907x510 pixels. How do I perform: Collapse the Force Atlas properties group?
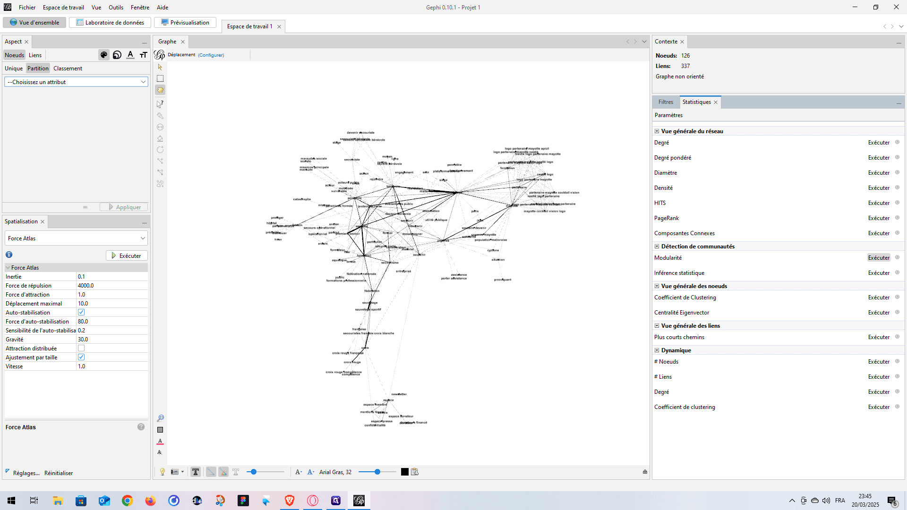tap(8, 268)
